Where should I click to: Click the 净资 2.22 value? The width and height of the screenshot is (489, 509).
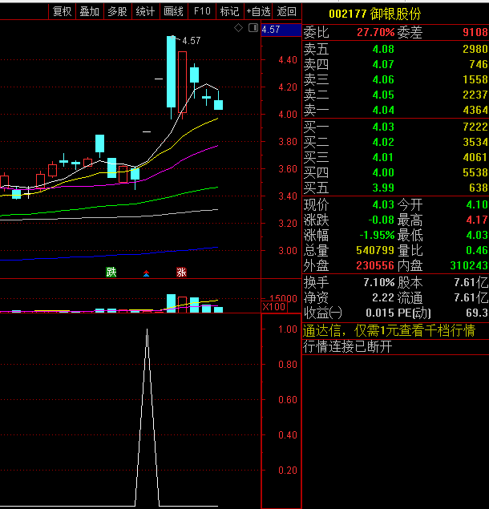[x=383, y=297]
